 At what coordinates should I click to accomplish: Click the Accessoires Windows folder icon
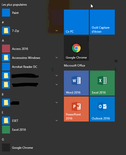tap(6, 58)
